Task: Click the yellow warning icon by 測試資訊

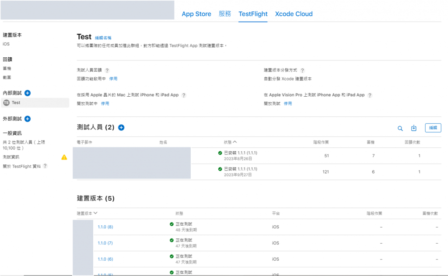Action: coord(64,157)
